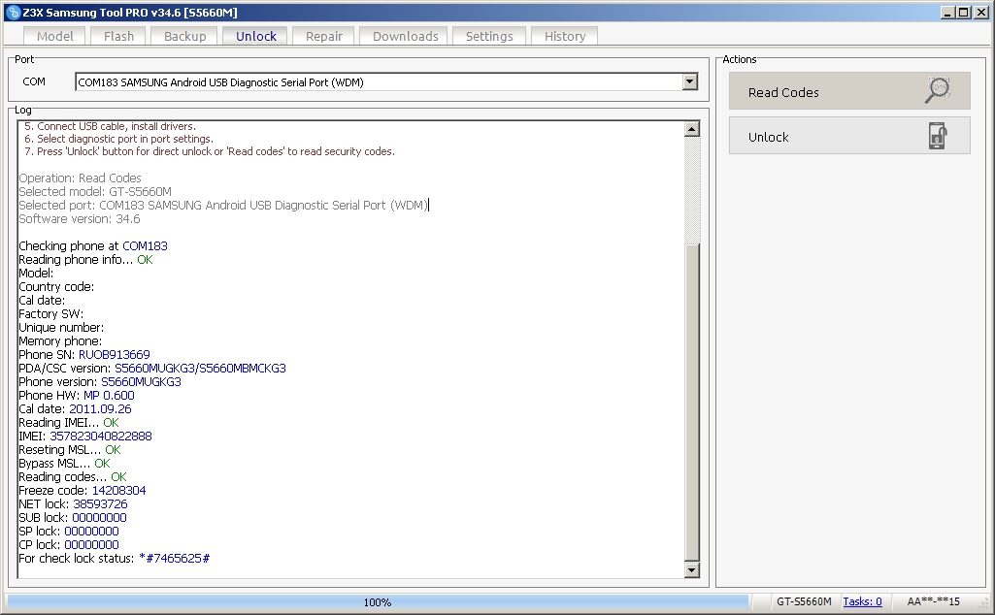Click the Phone SN RUOB913669
Image resolution: width=995 pixels, height=615 pixels.
(115, 355)
